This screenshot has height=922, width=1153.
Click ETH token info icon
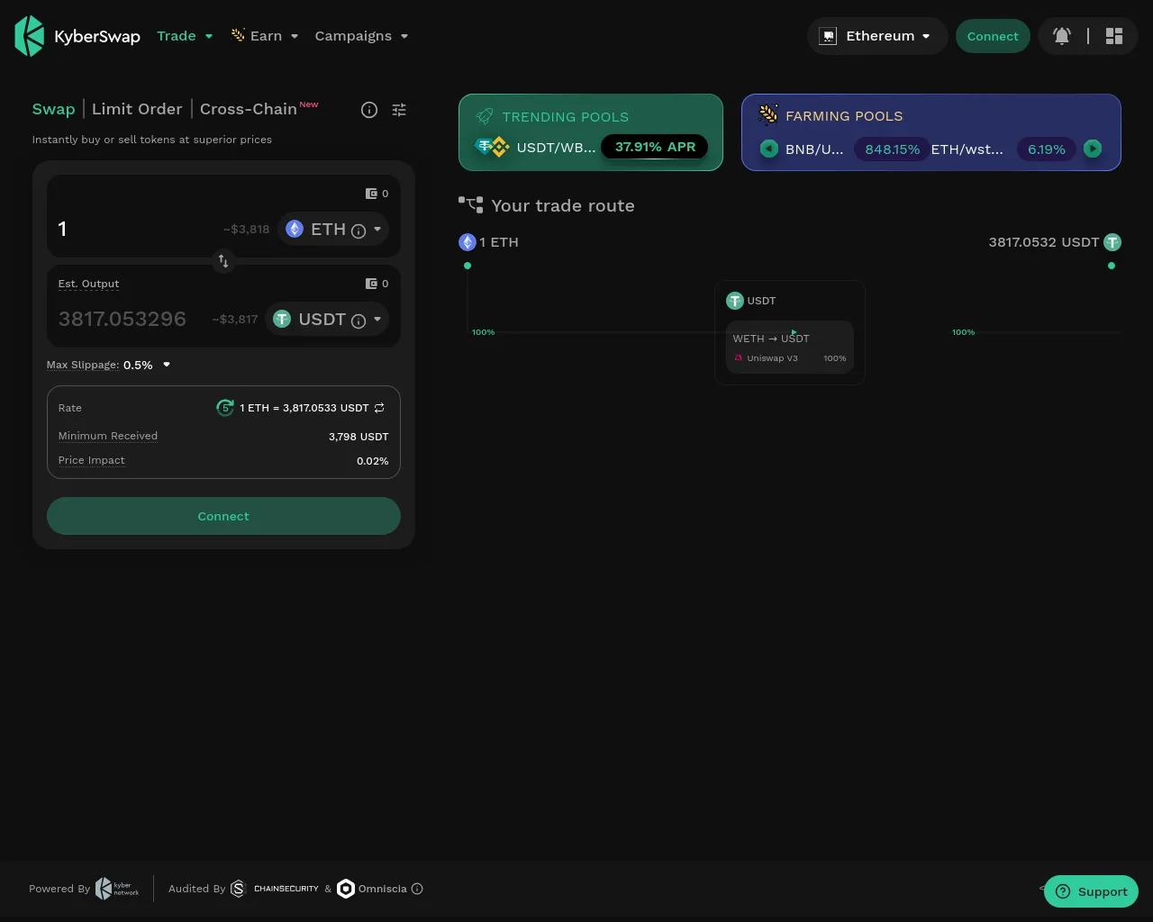point(359,230)
